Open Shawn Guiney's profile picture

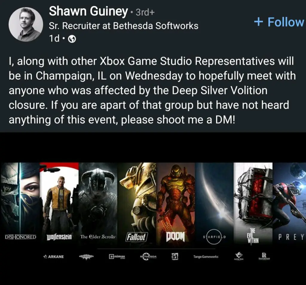click(26, 24)
